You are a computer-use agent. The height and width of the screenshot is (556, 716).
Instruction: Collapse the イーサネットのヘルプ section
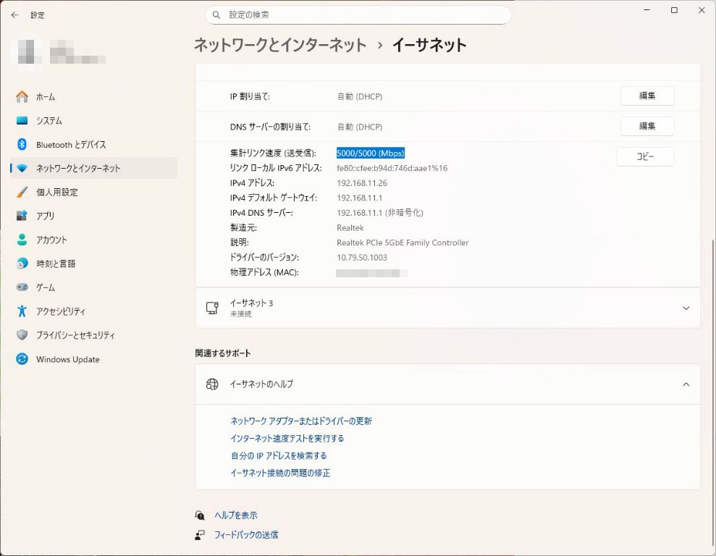(686, 384)
